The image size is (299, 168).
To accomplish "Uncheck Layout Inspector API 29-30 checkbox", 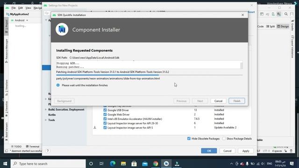I will [105, 123].
